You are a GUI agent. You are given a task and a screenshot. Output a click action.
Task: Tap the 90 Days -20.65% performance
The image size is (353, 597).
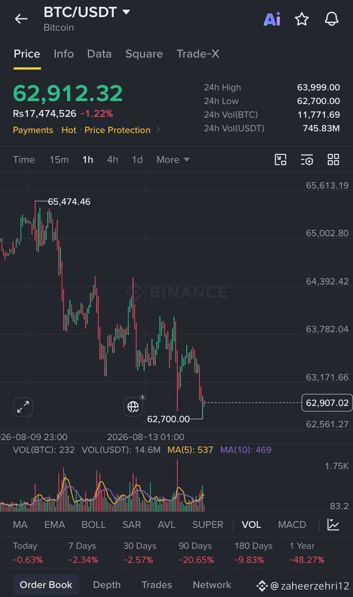click(196, 553)
